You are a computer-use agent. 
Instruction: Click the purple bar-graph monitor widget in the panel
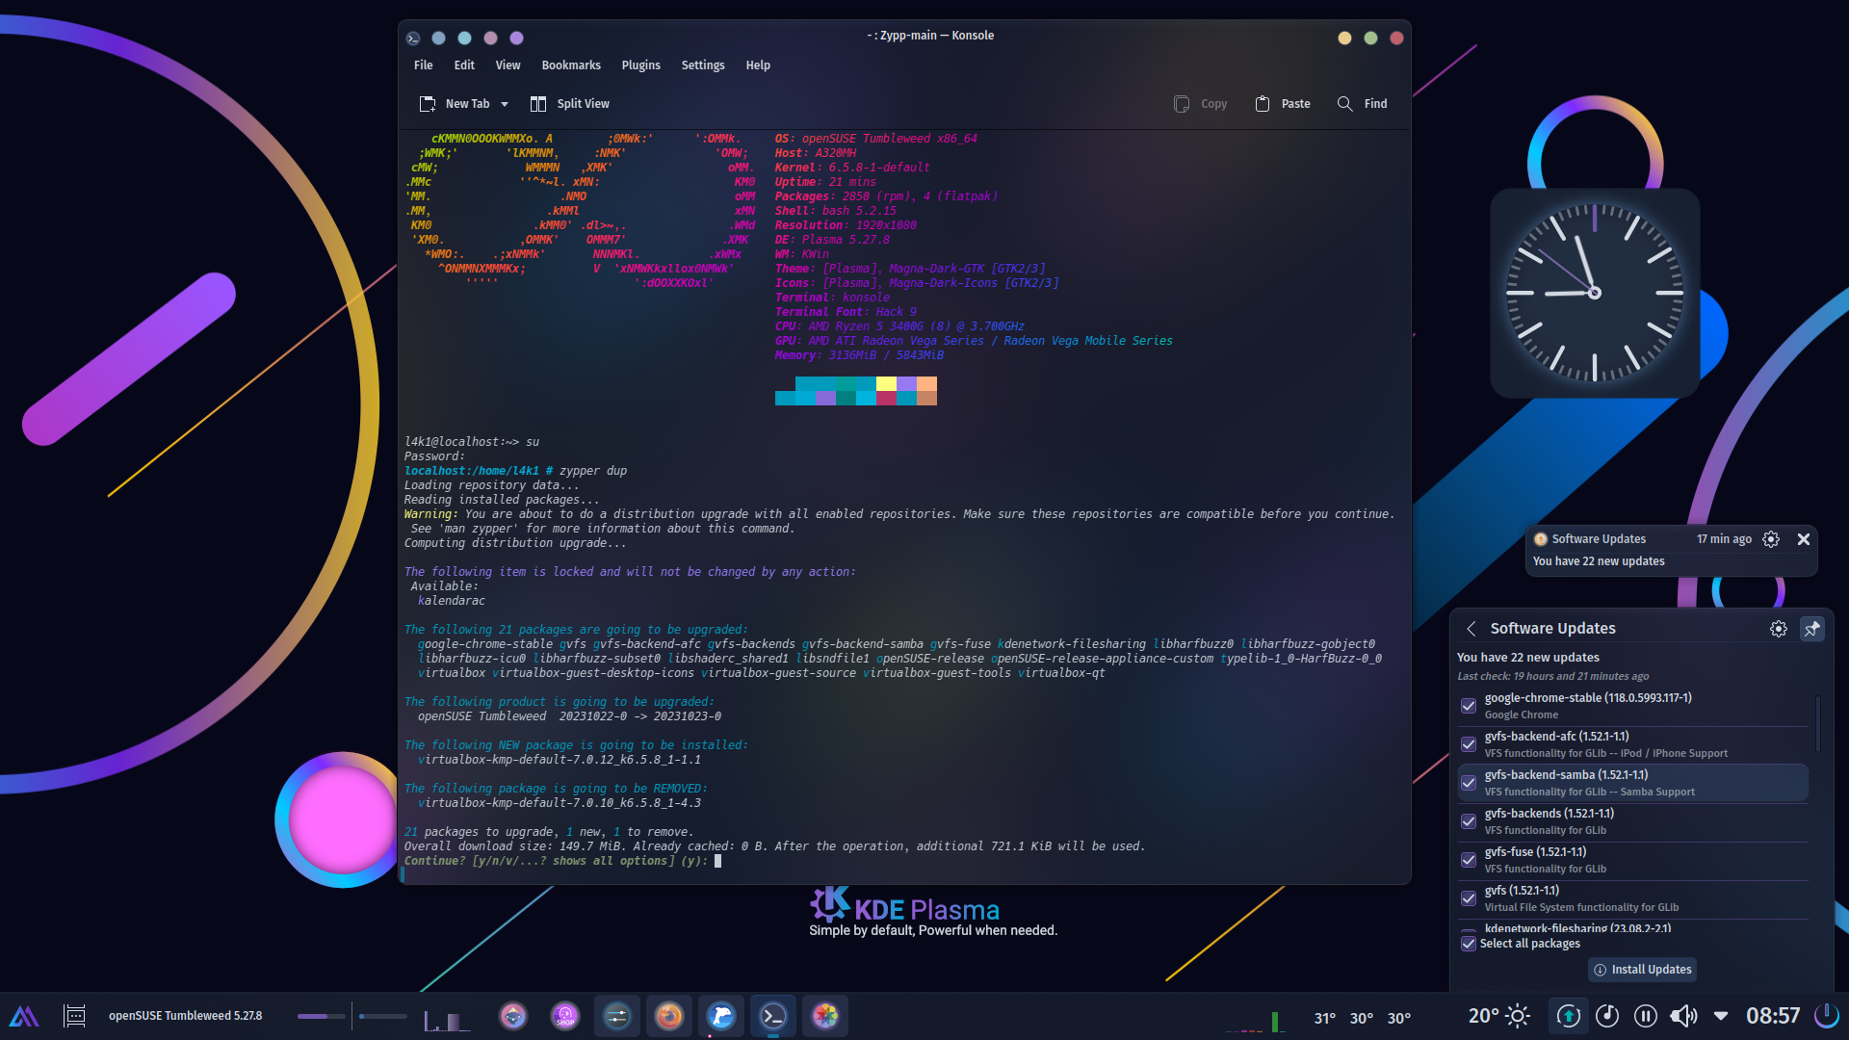point(448,1019)
